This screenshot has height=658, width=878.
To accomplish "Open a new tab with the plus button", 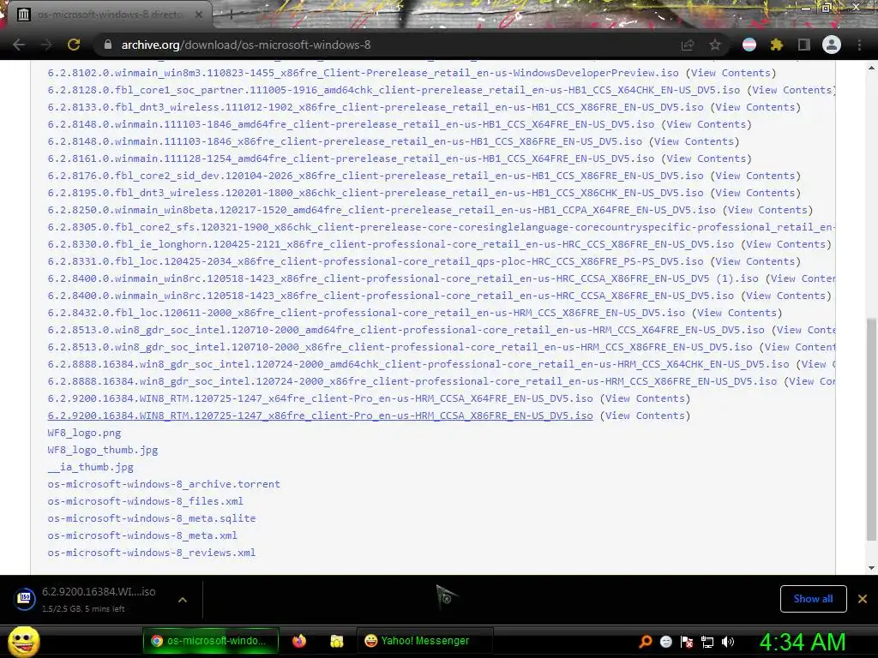I will [232, 15].
